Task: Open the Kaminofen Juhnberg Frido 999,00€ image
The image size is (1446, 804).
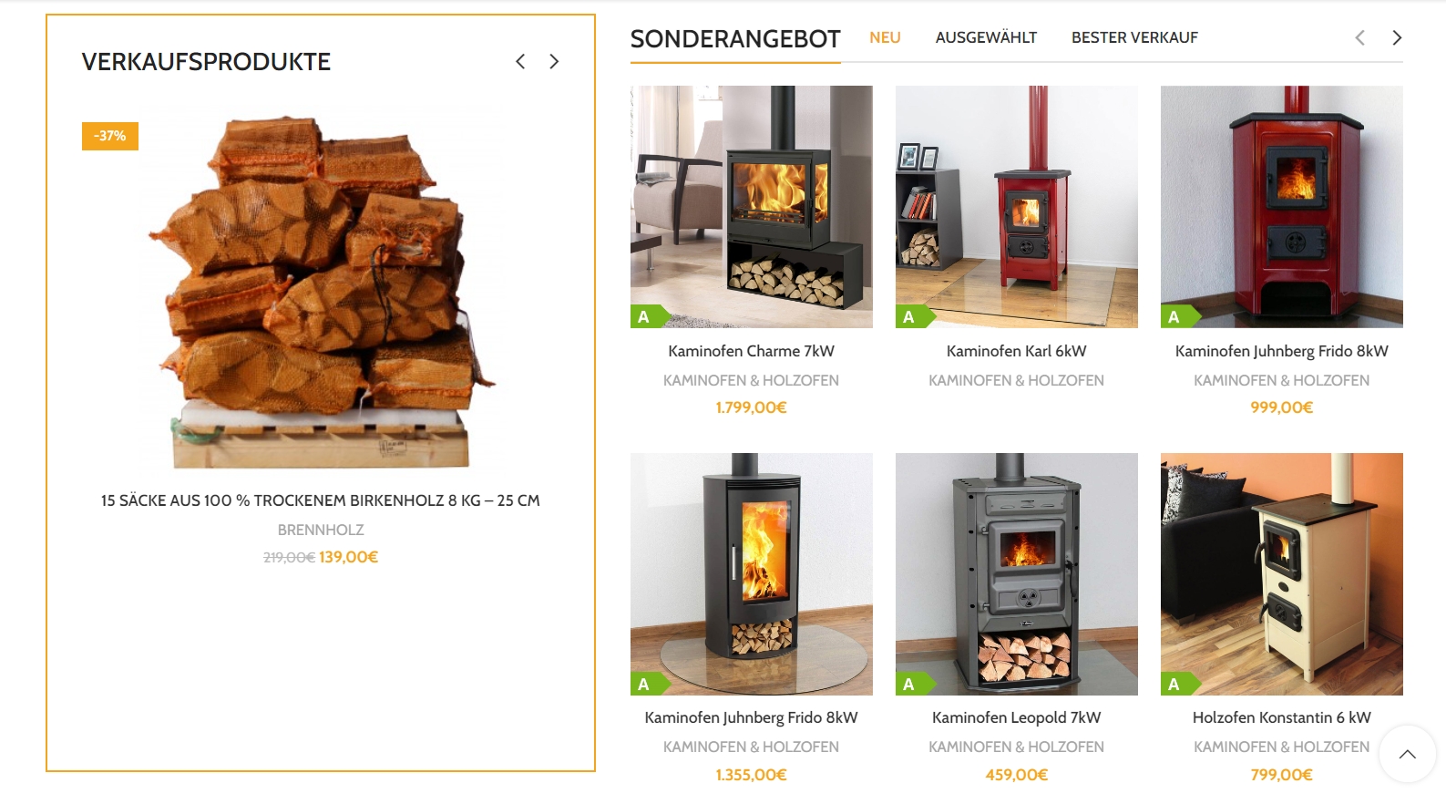Action: pyautogui.click(x=1281, y=207)
